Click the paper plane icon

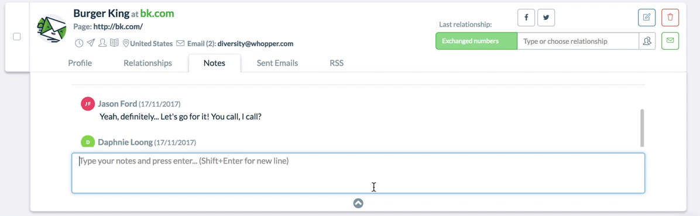(91, 43)
